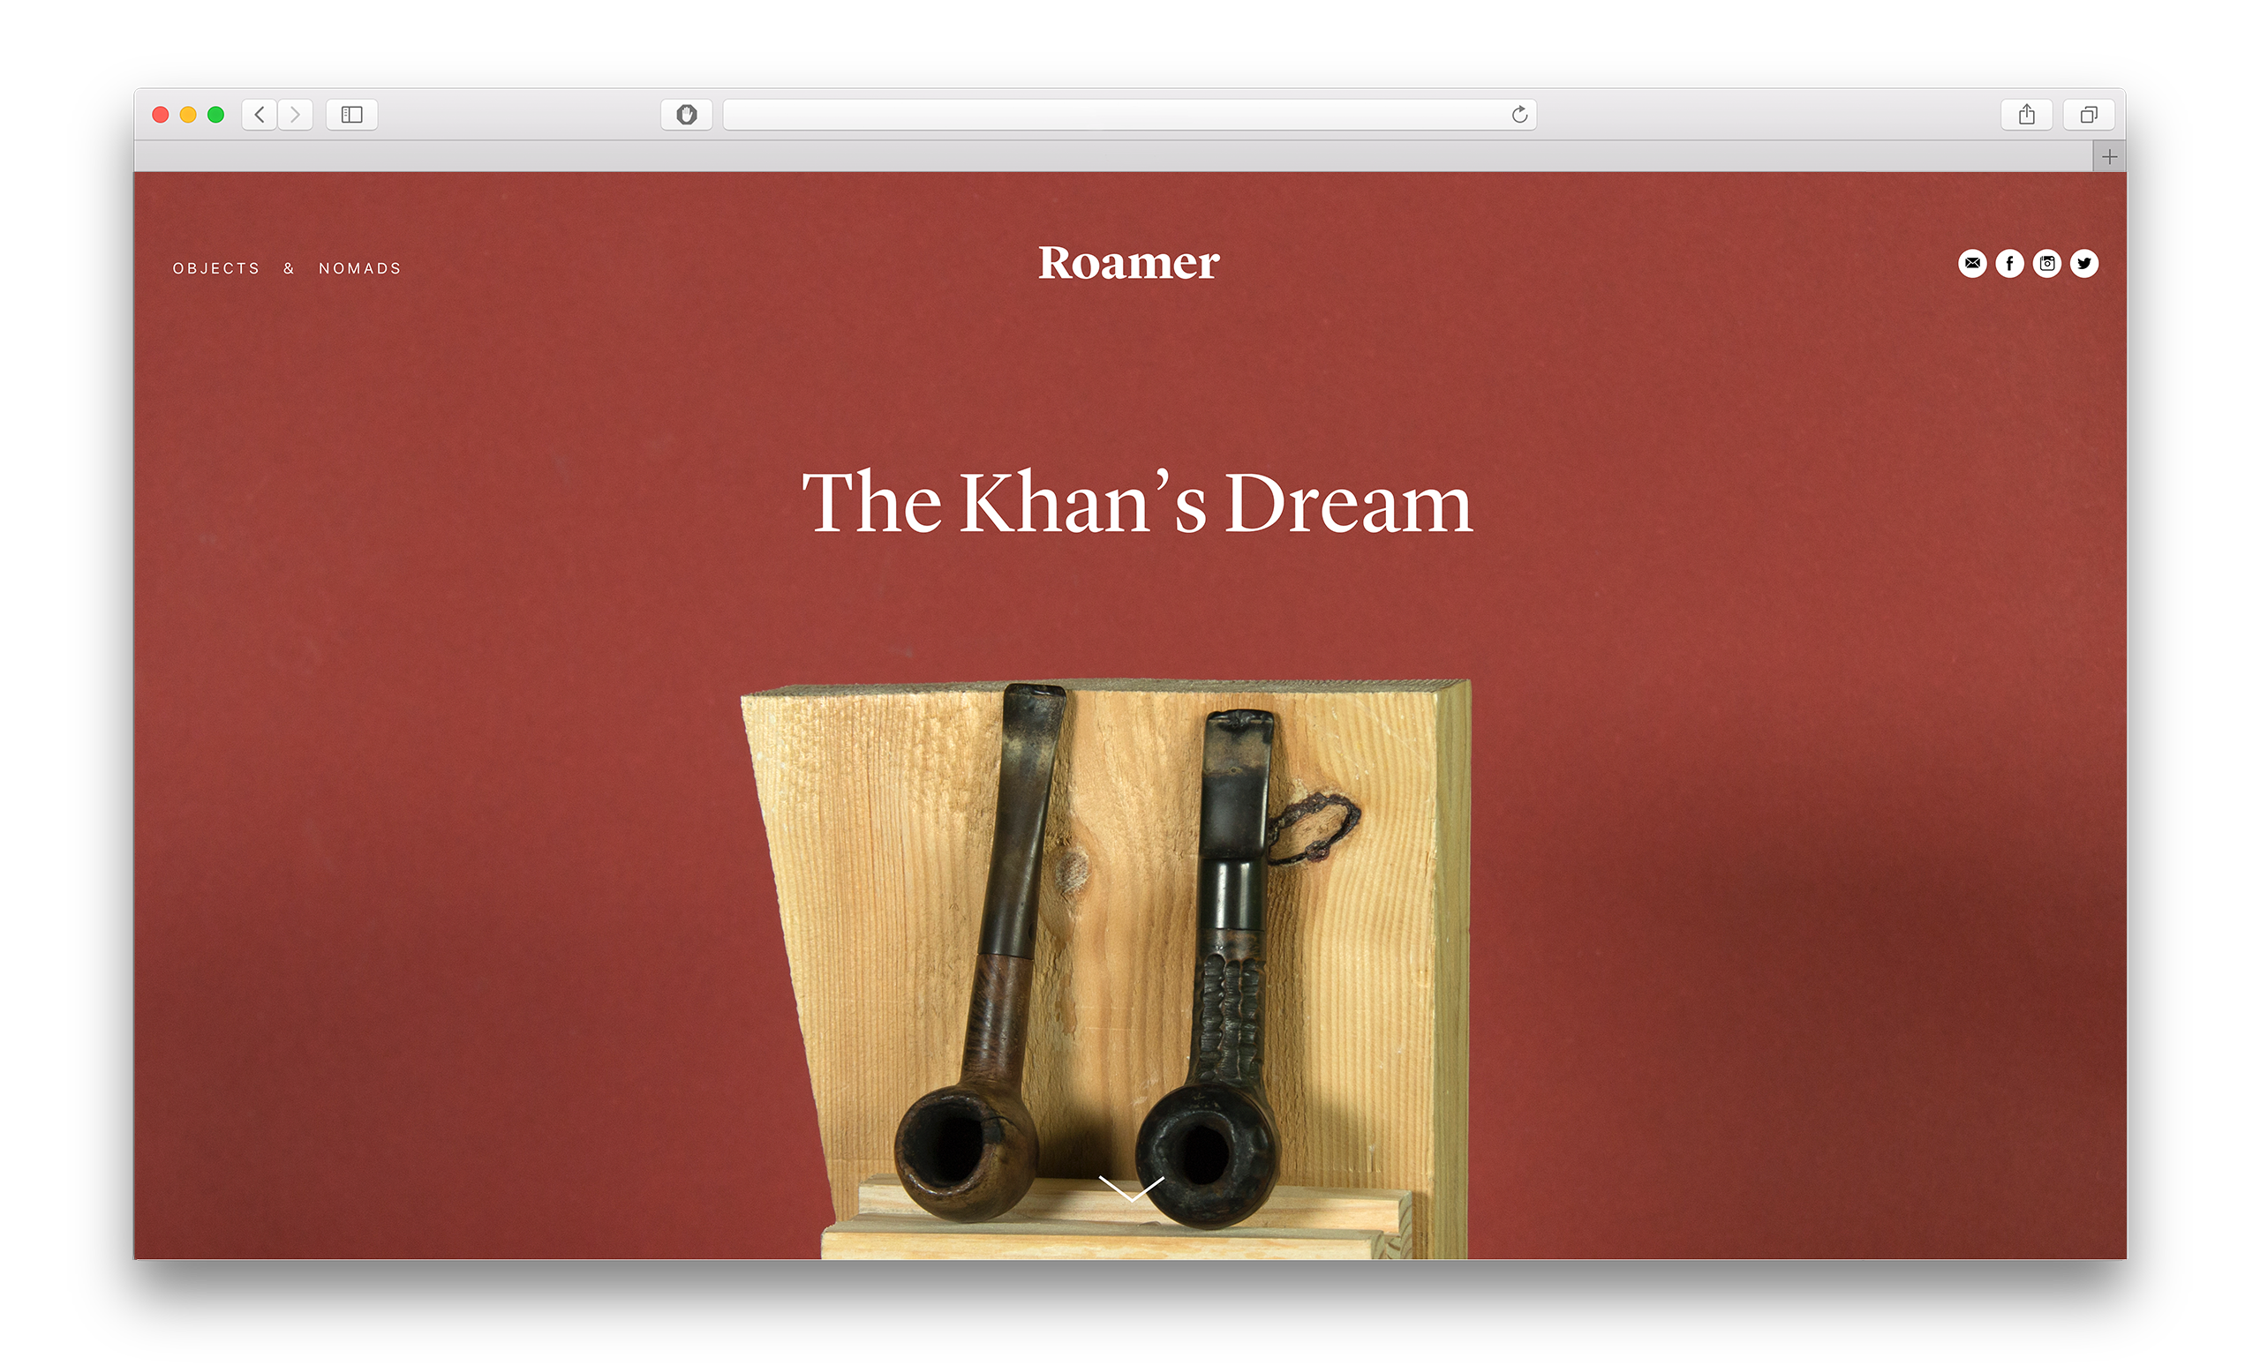Open the Share button in toolbar
2260x1365 pixels.
point(2027,115)
